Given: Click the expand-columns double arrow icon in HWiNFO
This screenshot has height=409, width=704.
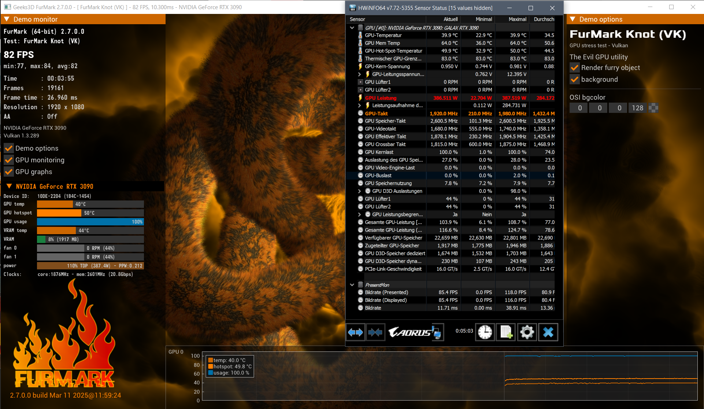Looking at the screenshot, I should tap(355, 332).
